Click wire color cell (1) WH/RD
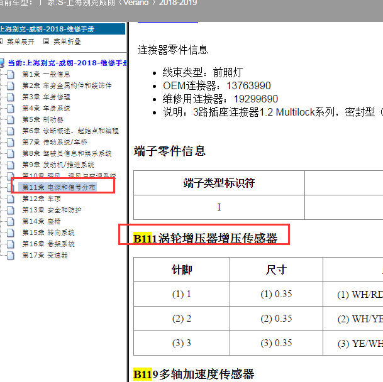Image resolution: width=383 pixels, height=382 pixels. (x=353, y=295)
